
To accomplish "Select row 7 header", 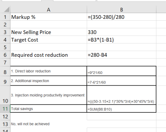I will pos(5,62).
